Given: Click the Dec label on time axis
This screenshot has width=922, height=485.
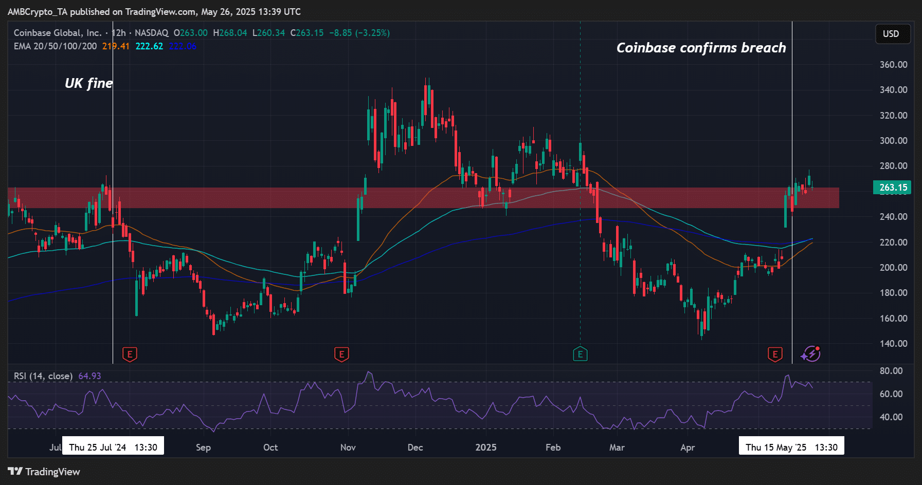Looking at the screenshot, I should pyautogui.click(x=415, y=447).
